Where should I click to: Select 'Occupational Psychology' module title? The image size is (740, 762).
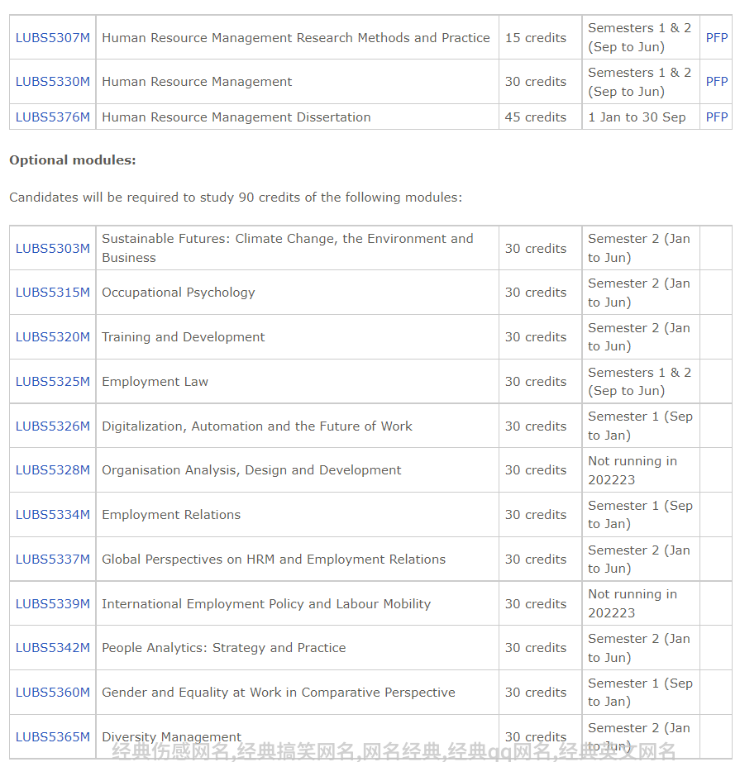coord(179,293)
